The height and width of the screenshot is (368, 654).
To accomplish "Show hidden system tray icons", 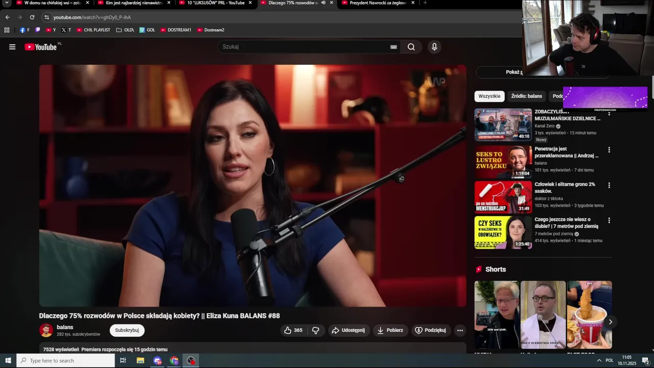I will click(599, 360).
